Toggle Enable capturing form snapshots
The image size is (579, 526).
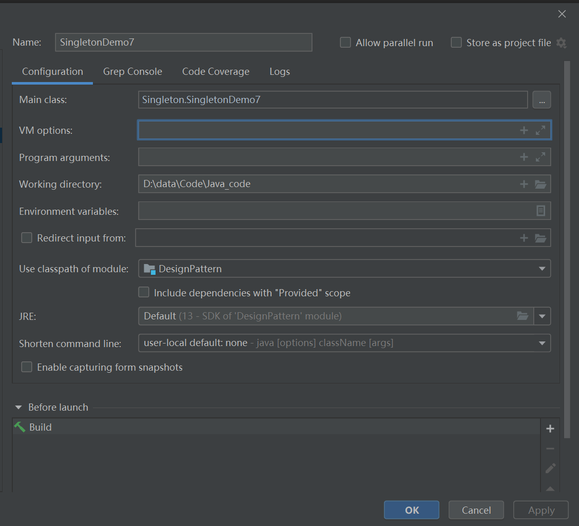point(26,367)
